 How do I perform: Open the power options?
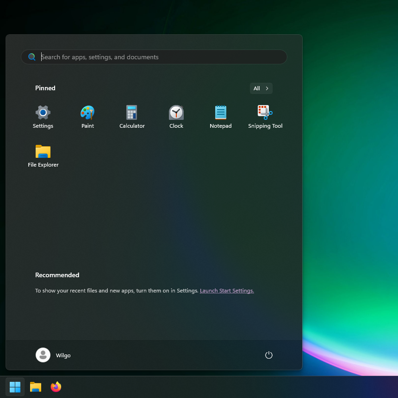pyautogui.click(x=269, y=355)
